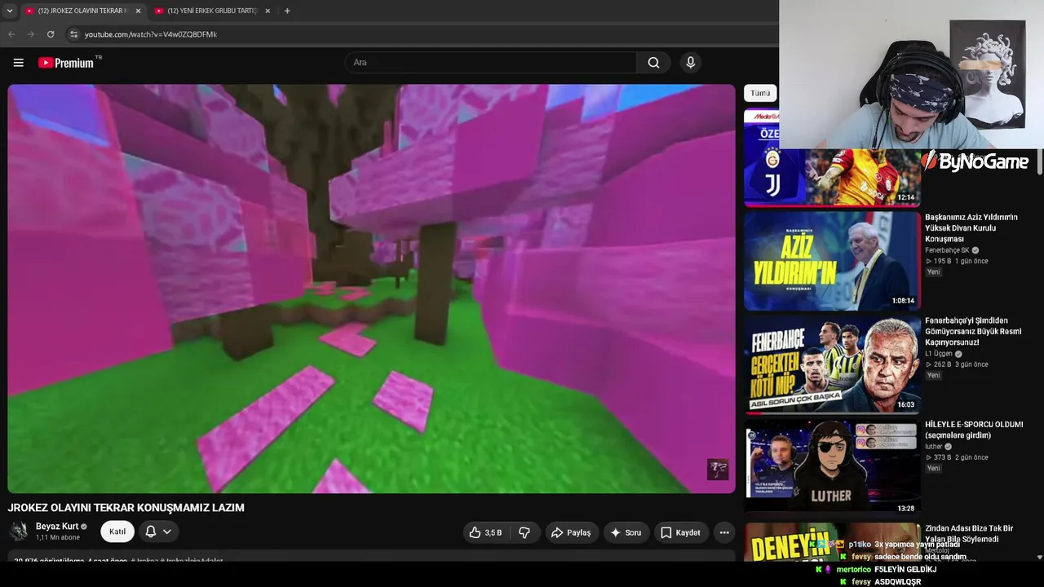Switch to the JROKEZ OLAYINI TEKRAR tab
The image size is (1044, 587).
(82, 11)
